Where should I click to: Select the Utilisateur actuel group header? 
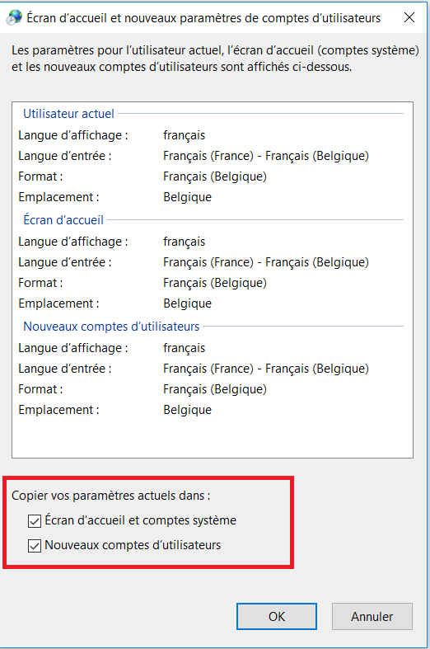point(68,114)
